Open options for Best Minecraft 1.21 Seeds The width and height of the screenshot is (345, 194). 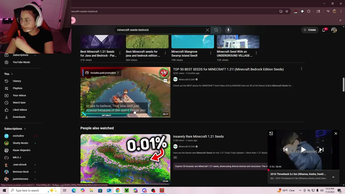point(120,53)
